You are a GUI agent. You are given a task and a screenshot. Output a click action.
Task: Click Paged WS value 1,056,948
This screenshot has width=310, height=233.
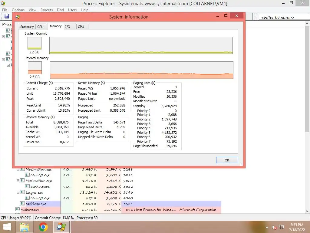[x=118, y=88]
